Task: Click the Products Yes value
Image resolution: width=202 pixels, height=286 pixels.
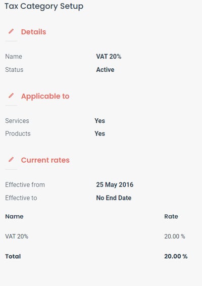Action: [99, 133]
